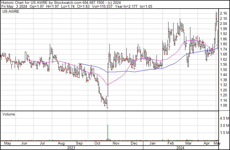Image resolution: width=230 pixels, height=150 pixels.
Task: Click the Nov month label on timeline
Action: click(116, 144)
